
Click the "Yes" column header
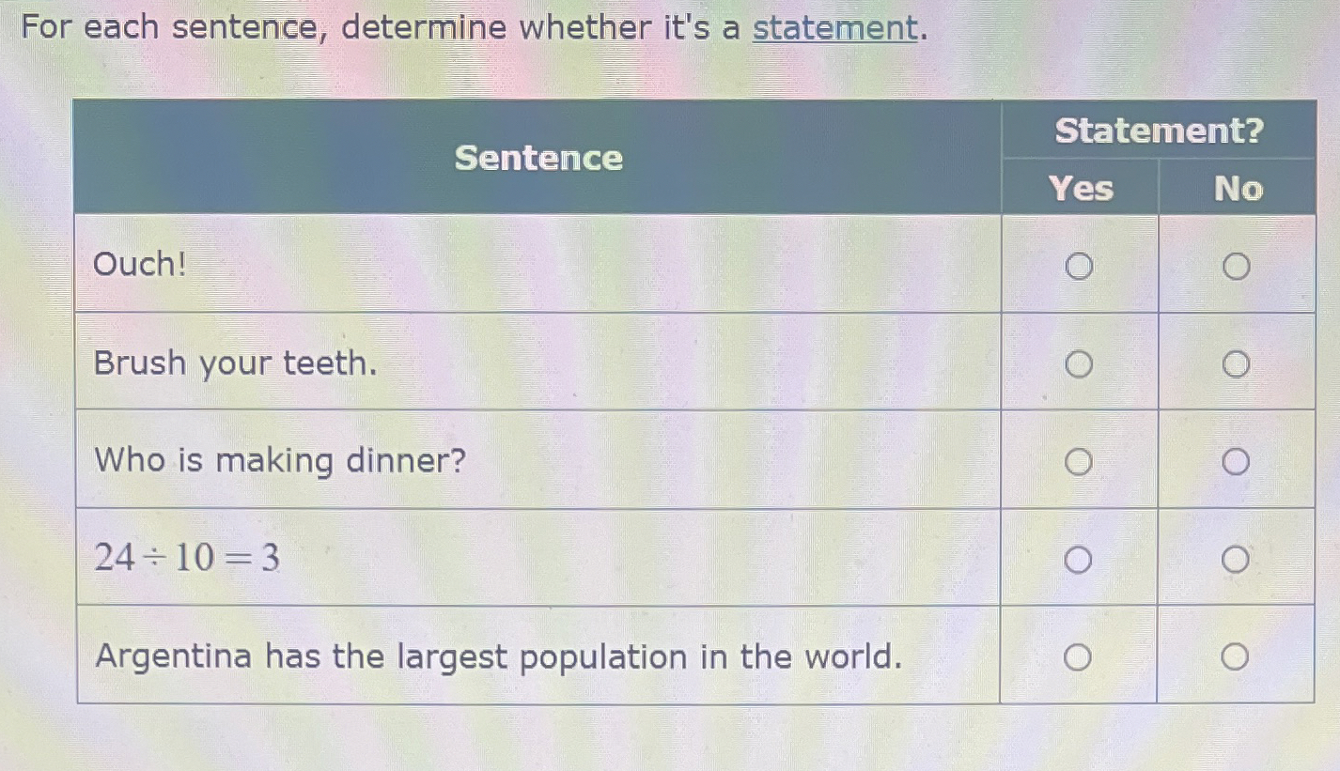pyautogui.click(x=1082, y=190)
